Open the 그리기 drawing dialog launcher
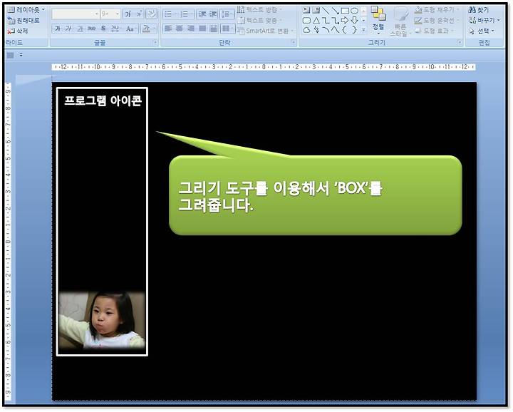Viewport: 513px width, 412px height. 460,42
